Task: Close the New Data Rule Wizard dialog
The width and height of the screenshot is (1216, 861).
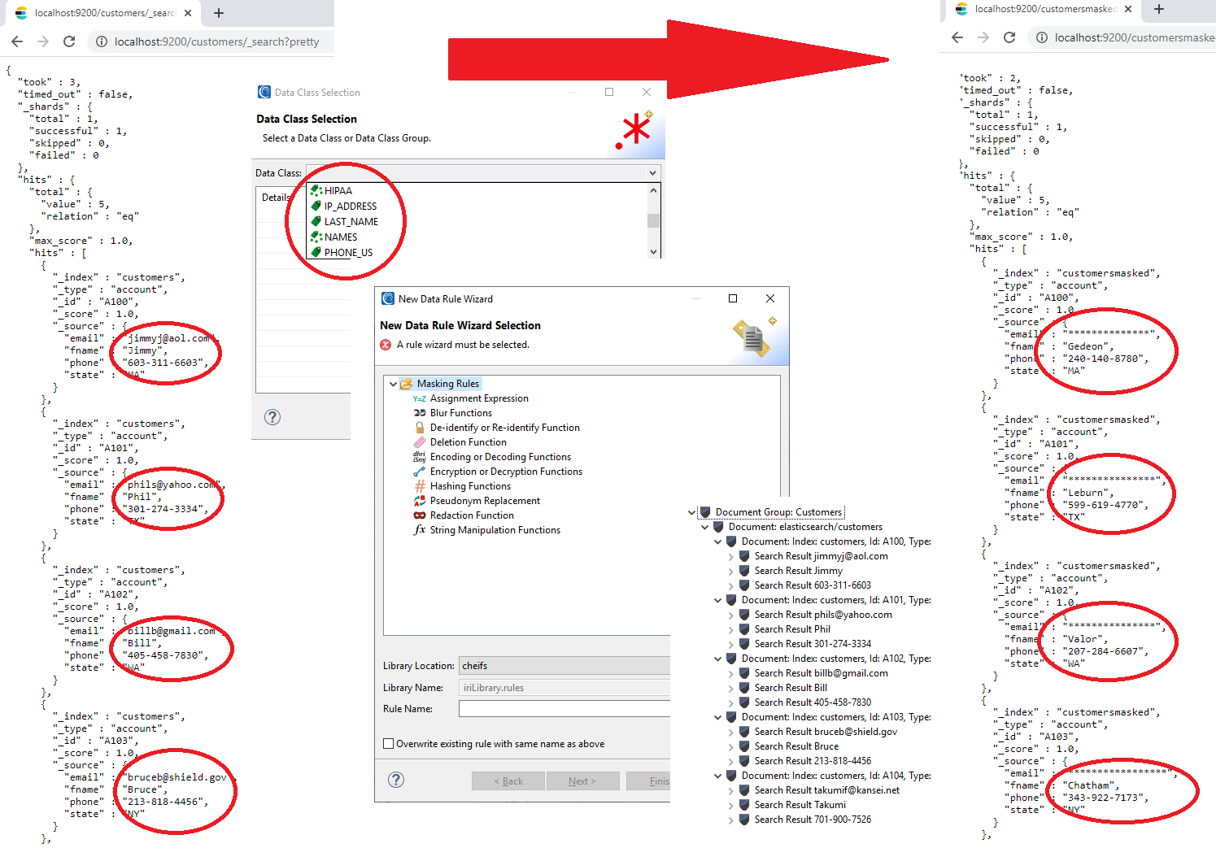Action: 770,298
